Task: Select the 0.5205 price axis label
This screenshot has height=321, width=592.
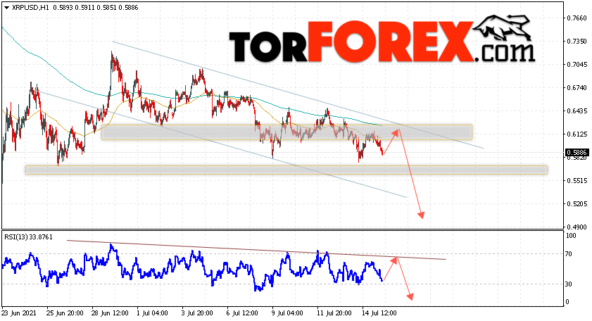Action: tap(577, 204)
